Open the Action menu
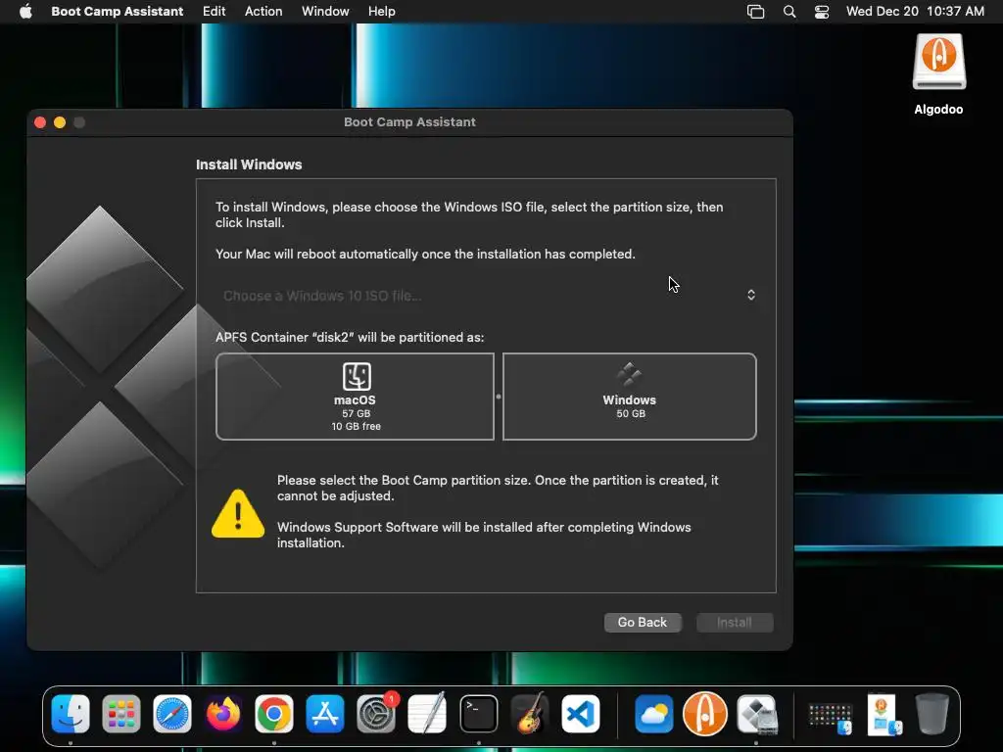This screenshot has height=752, width=1003. (263, 11)
